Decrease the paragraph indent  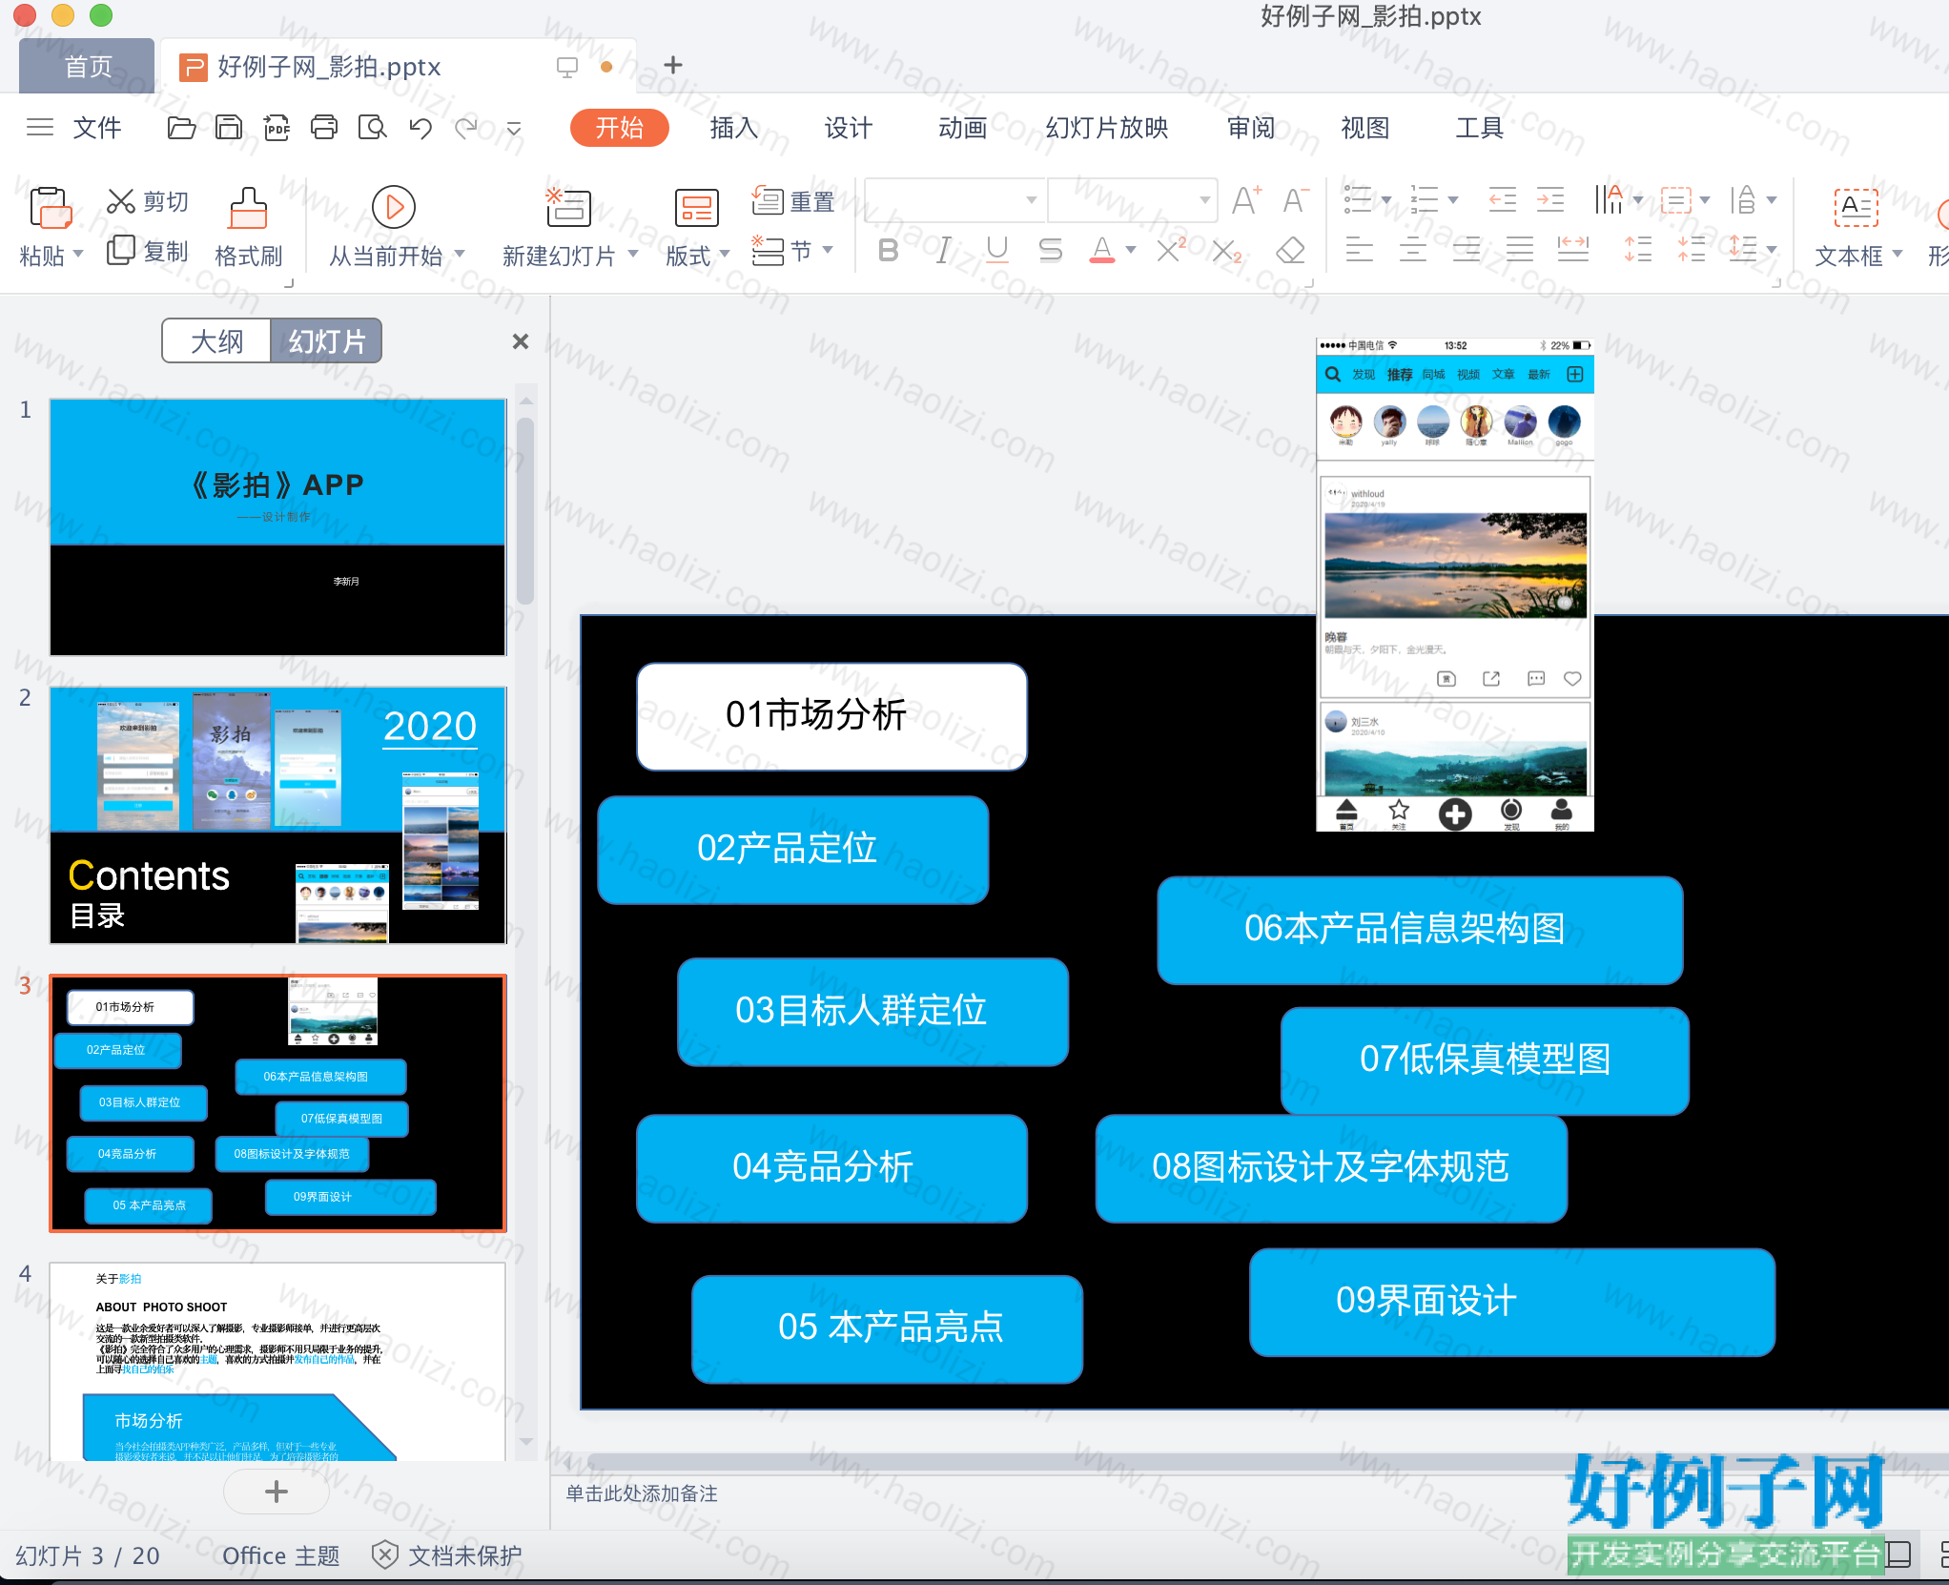point(1502,200)
